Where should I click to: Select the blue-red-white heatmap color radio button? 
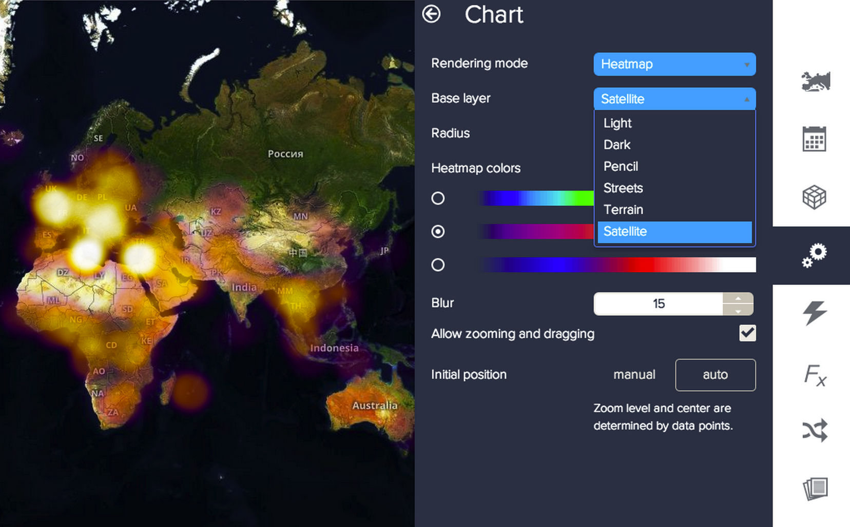[x=438, y=265]
